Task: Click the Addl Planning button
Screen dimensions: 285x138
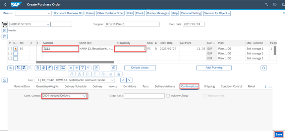Action: (214, 67)
